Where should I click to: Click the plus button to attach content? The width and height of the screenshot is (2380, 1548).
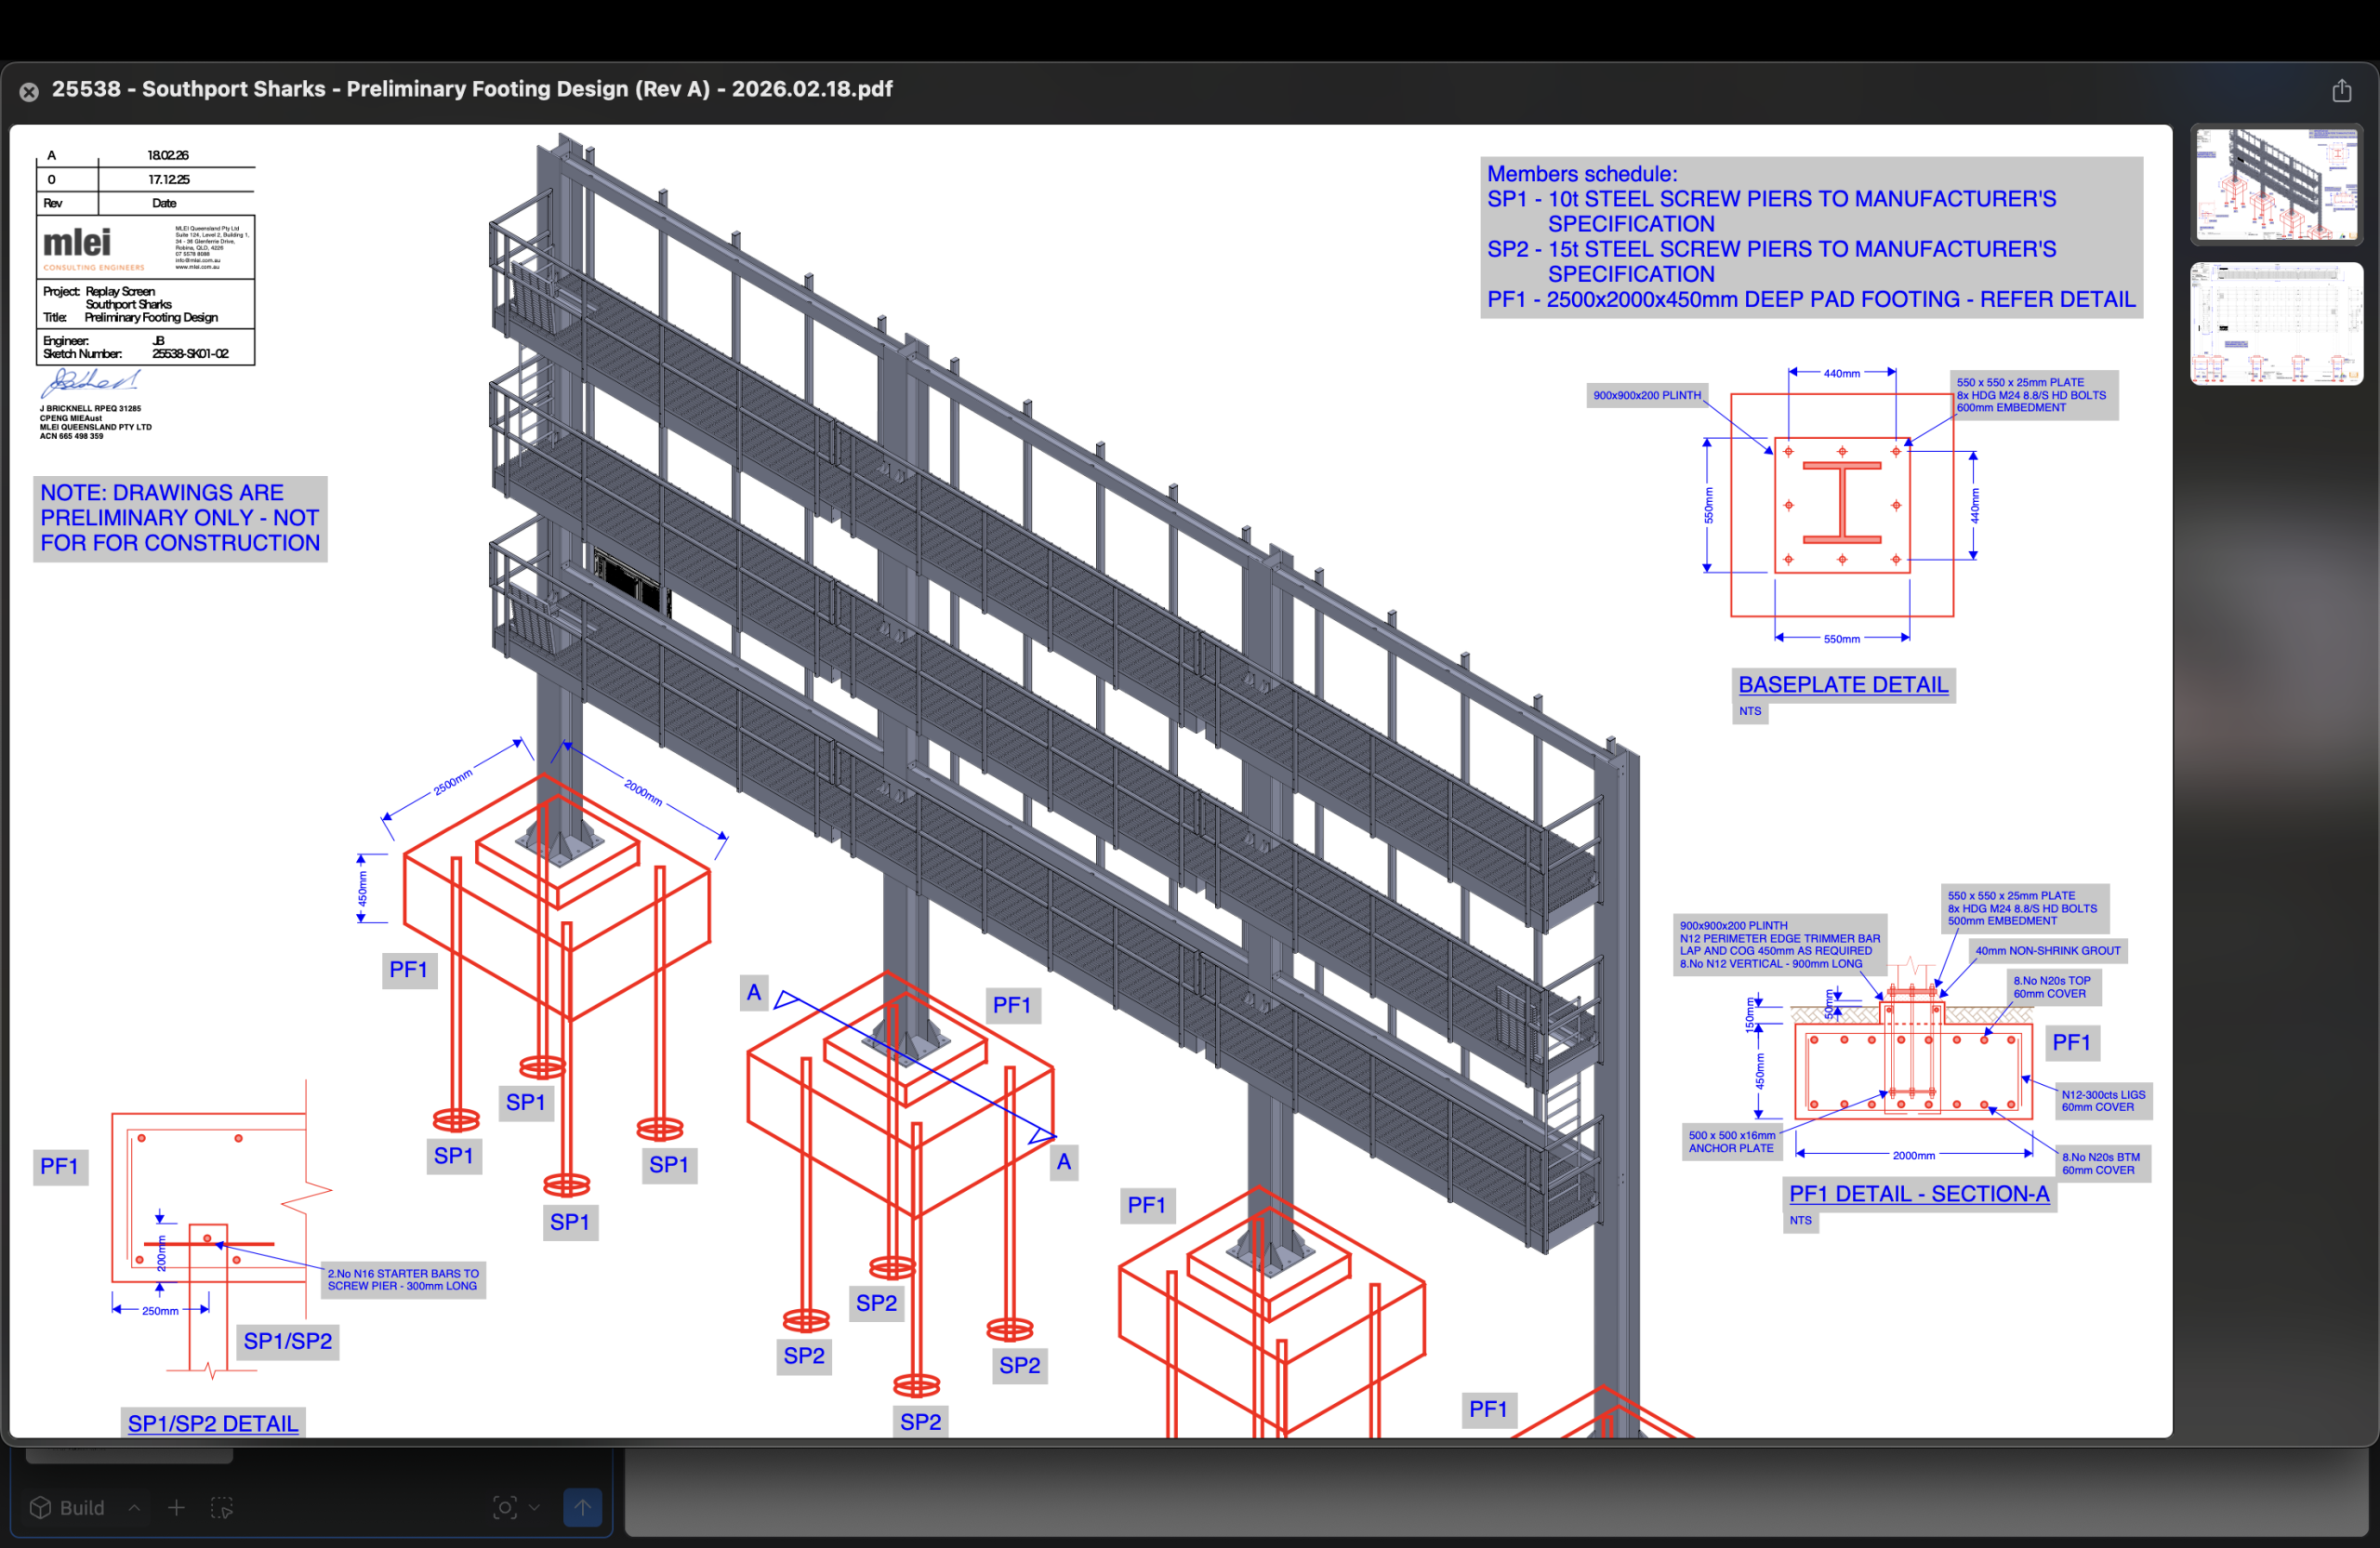177,1508
